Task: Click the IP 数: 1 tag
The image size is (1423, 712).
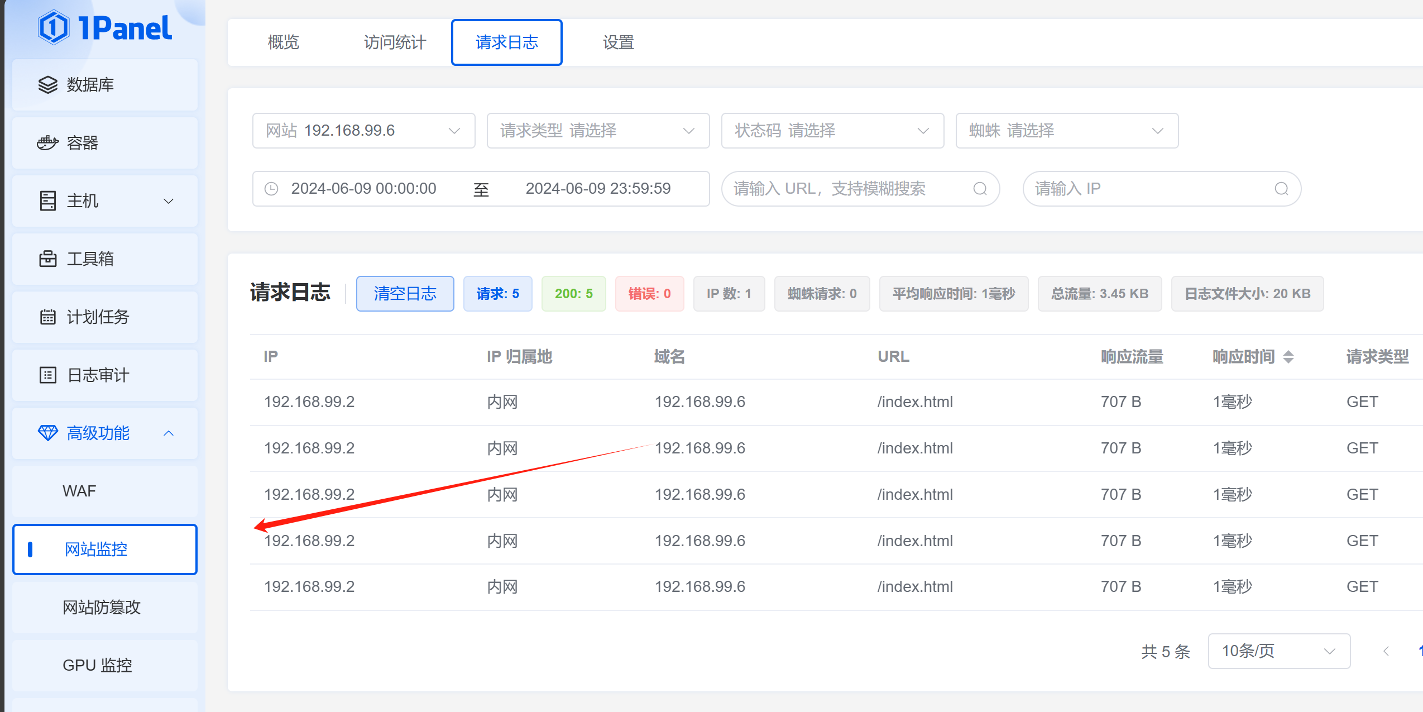Action: coord(729,294)
